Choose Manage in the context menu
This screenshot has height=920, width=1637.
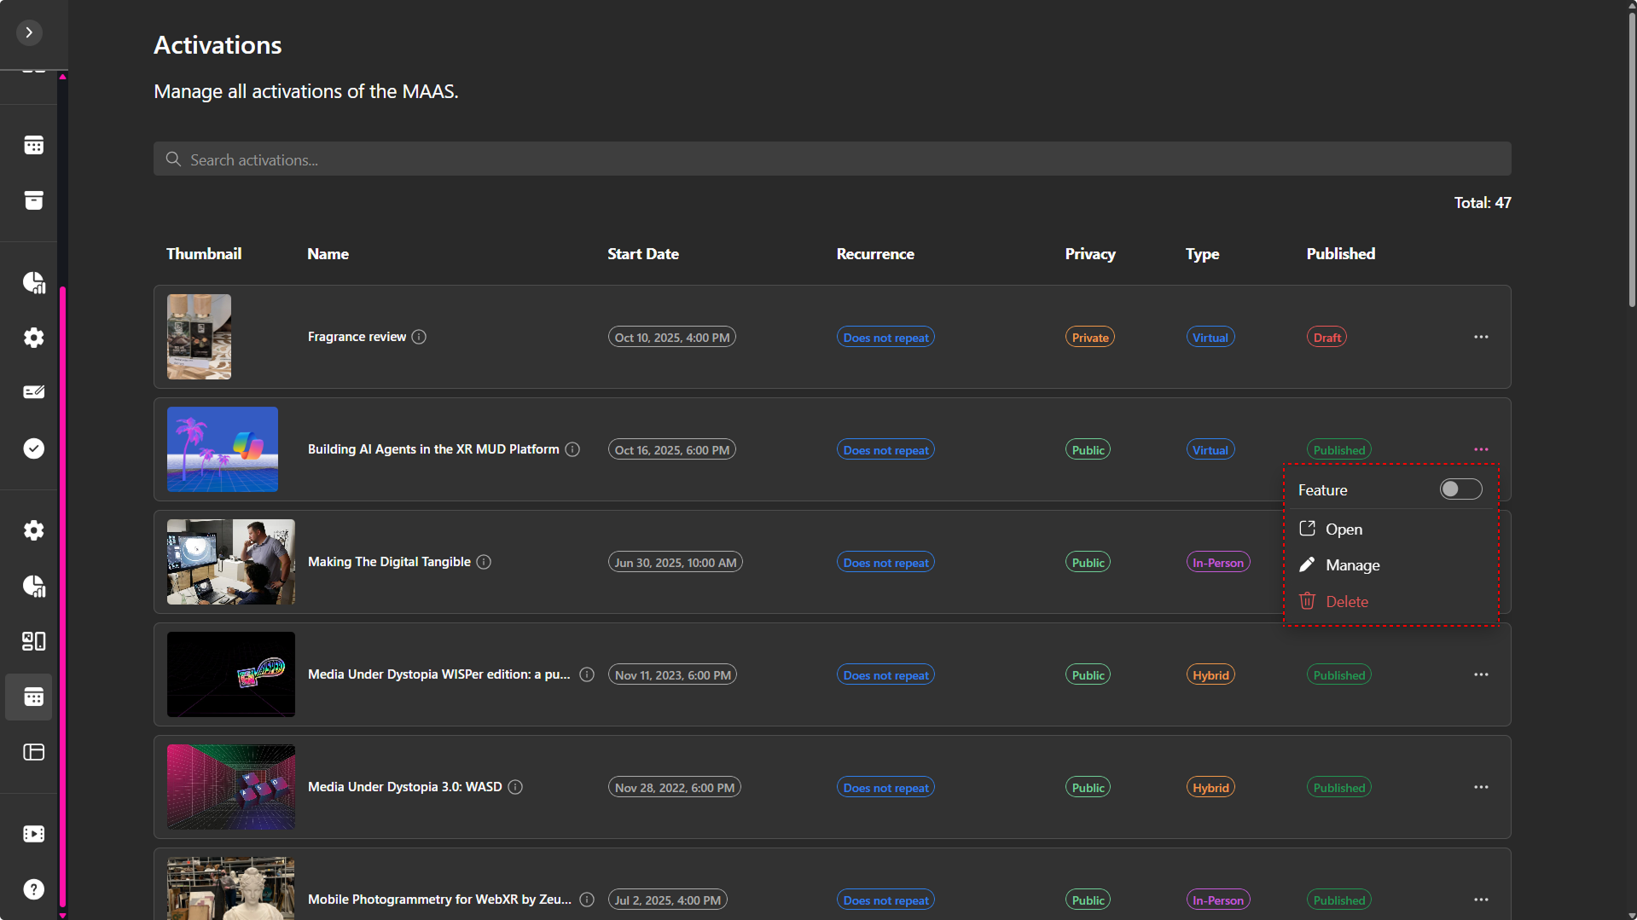click(x=1351, y=565)
